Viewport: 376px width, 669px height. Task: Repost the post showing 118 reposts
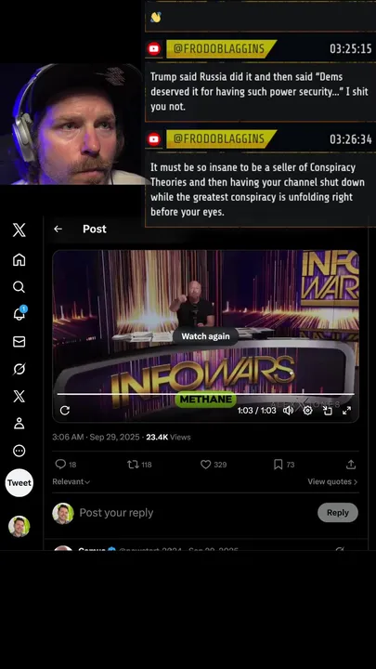pos(139,465)
